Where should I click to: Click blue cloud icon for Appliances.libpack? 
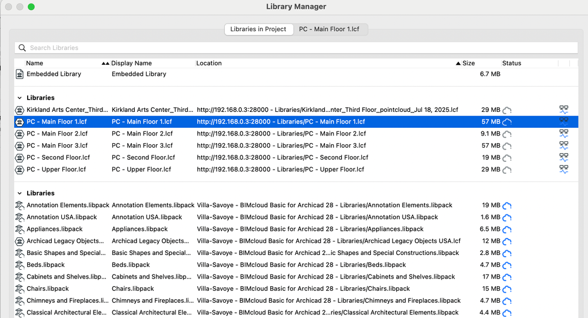coord(507,230)
